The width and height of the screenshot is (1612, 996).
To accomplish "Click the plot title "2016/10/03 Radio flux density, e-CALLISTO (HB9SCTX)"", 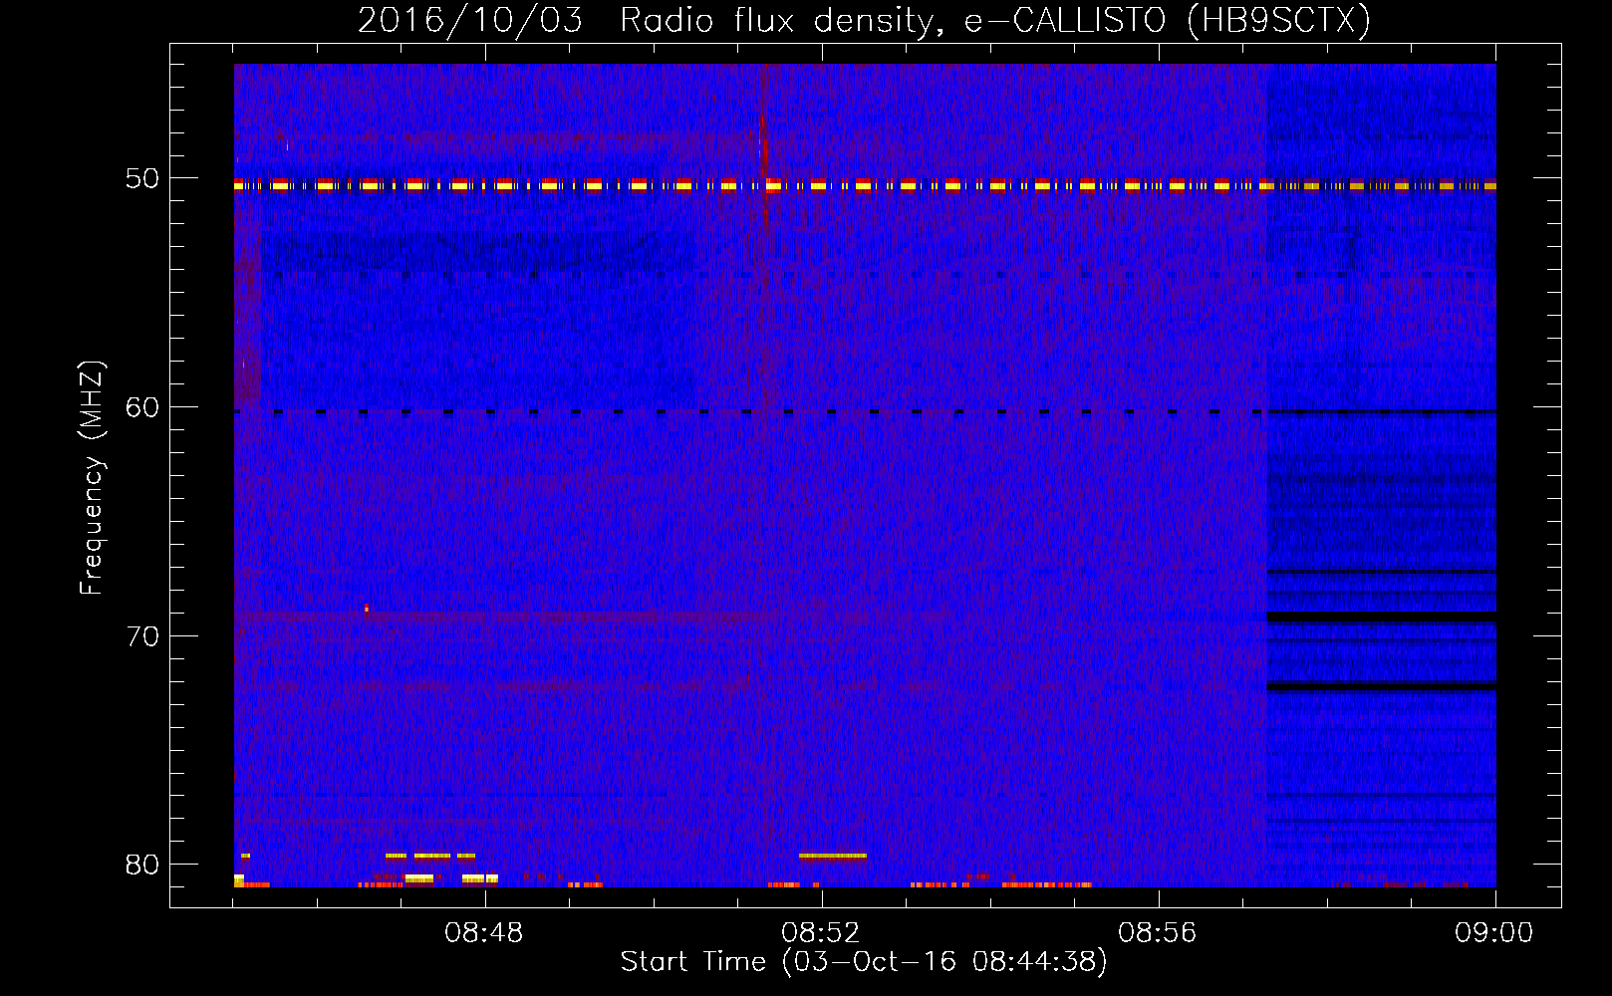I will [864, 20].
